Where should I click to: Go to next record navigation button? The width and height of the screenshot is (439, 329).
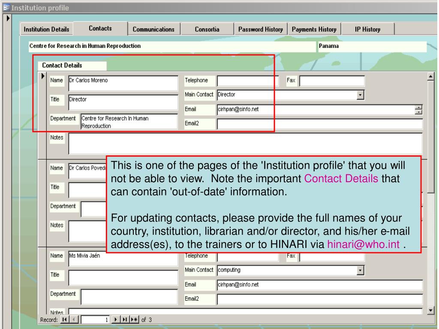(x=115, y=320)
